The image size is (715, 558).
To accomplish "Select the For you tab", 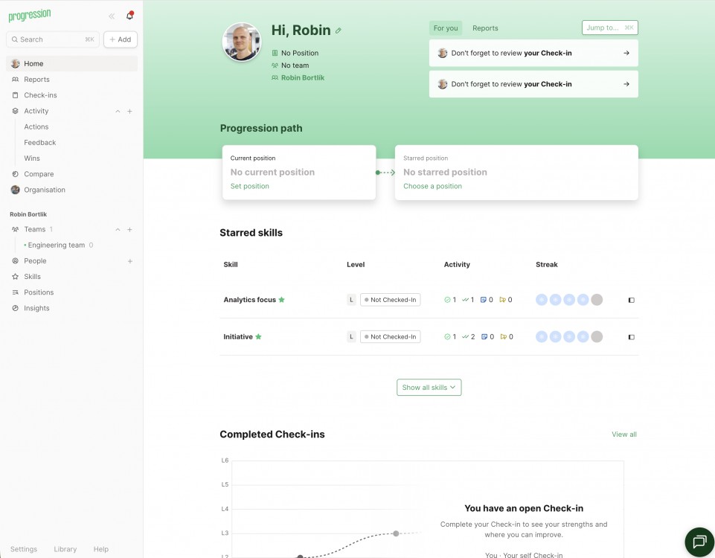I will pos(445,28).
